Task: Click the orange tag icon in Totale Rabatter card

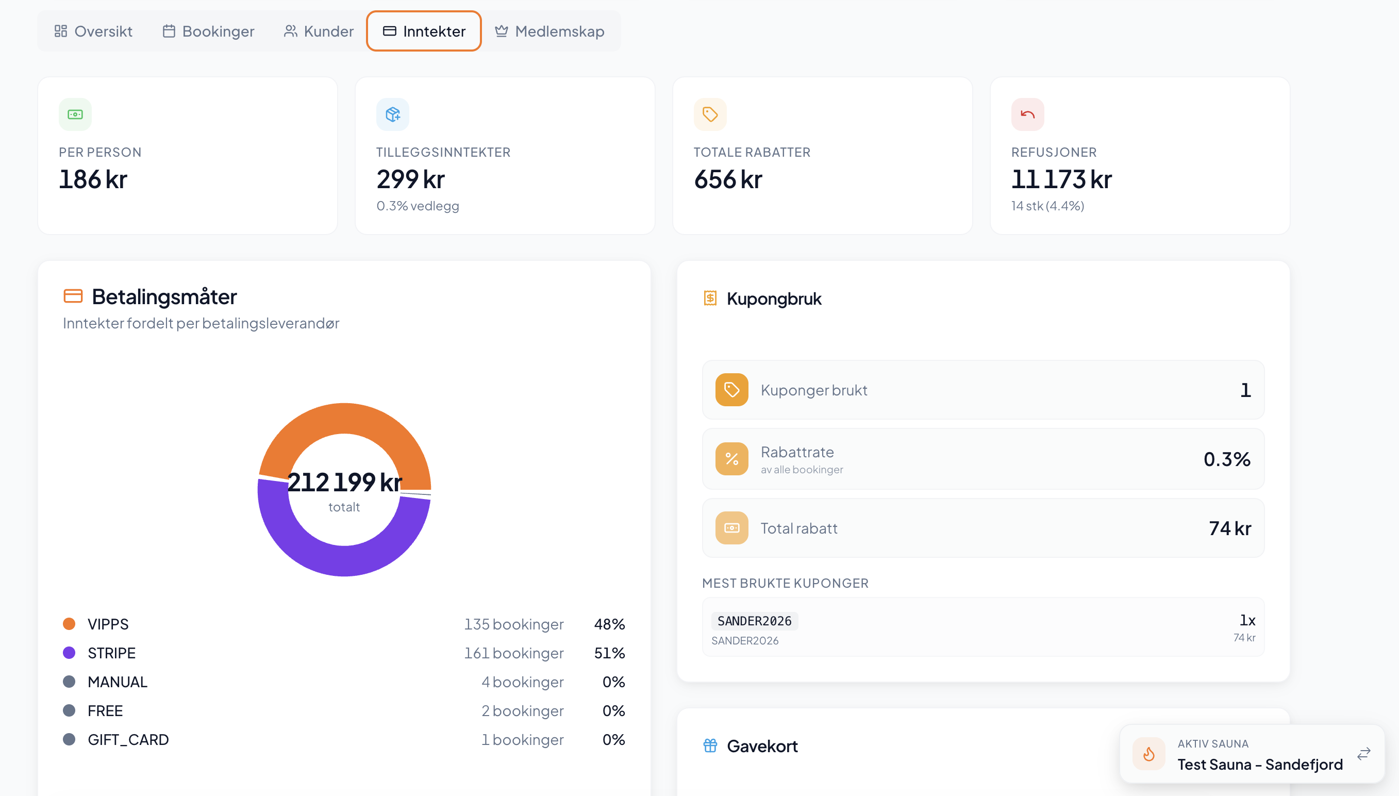Action: (x=710, y=114)
